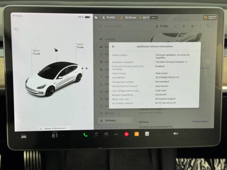Select the Garage door opener 'Not installed' value

[162, 82]
